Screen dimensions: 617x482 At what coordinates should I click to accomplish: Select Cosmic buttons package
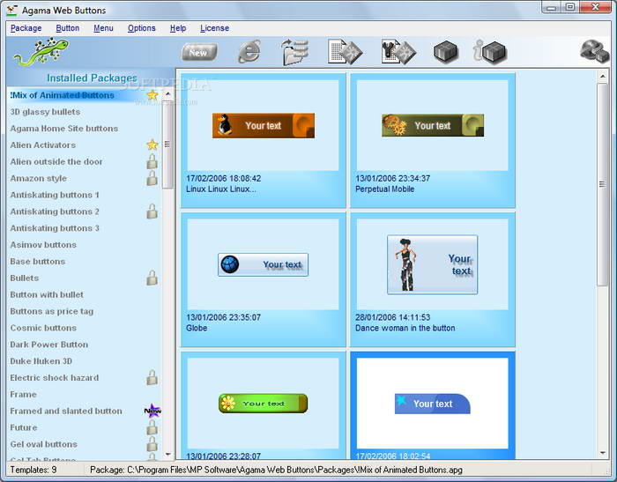pos(43,328)
